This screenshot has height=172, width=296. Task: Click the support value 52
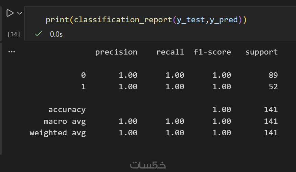click(x=273, y=87)
